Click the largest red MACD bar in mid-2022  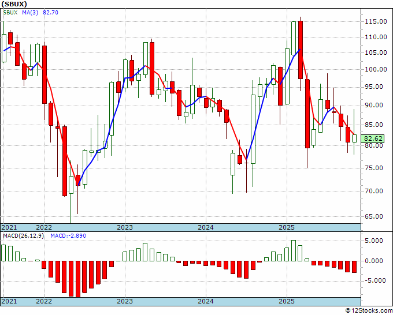click(78, 279)
